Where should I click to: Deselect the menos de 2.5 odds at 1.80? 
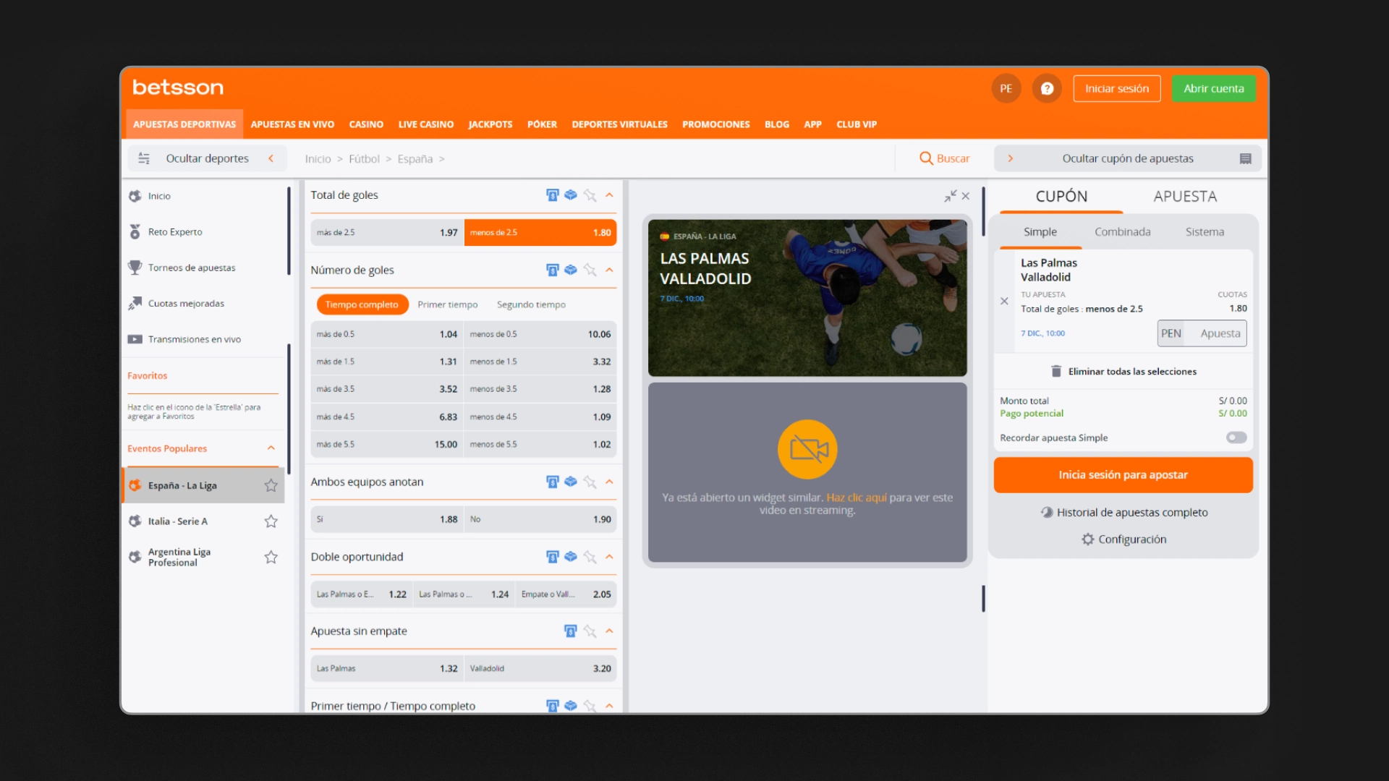pos(540,233)
